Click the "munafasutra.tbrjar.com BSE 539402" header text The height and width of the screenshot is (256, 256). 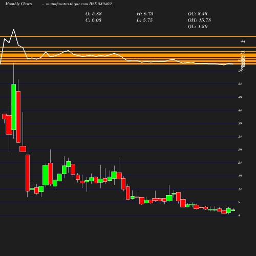[x=79, y=4]
